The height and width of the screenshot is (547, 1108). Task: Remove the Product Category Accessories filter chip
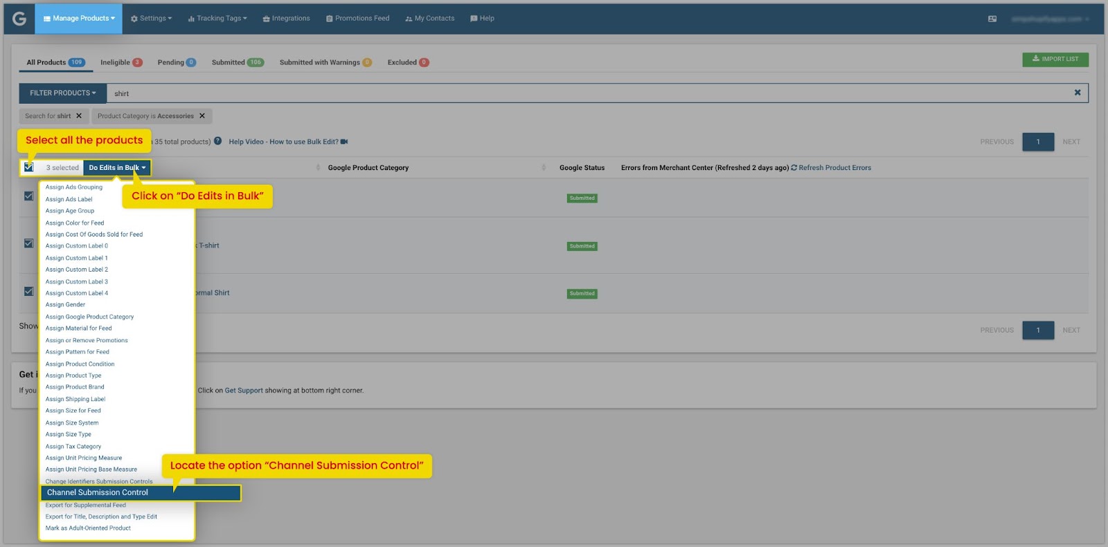click(202, 116)
